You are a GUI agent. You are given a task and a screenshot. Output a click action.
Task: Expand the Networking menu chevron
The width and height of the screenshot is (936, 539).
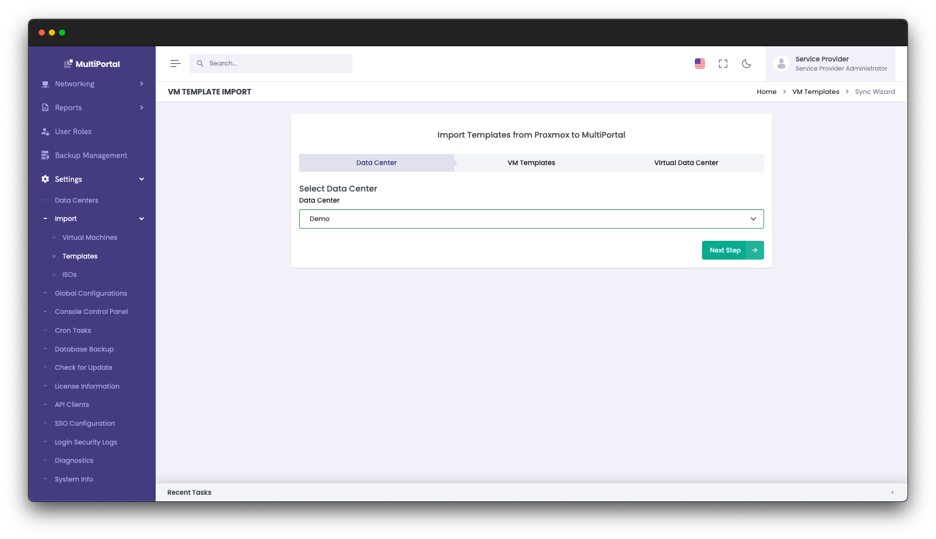[142, 84]
